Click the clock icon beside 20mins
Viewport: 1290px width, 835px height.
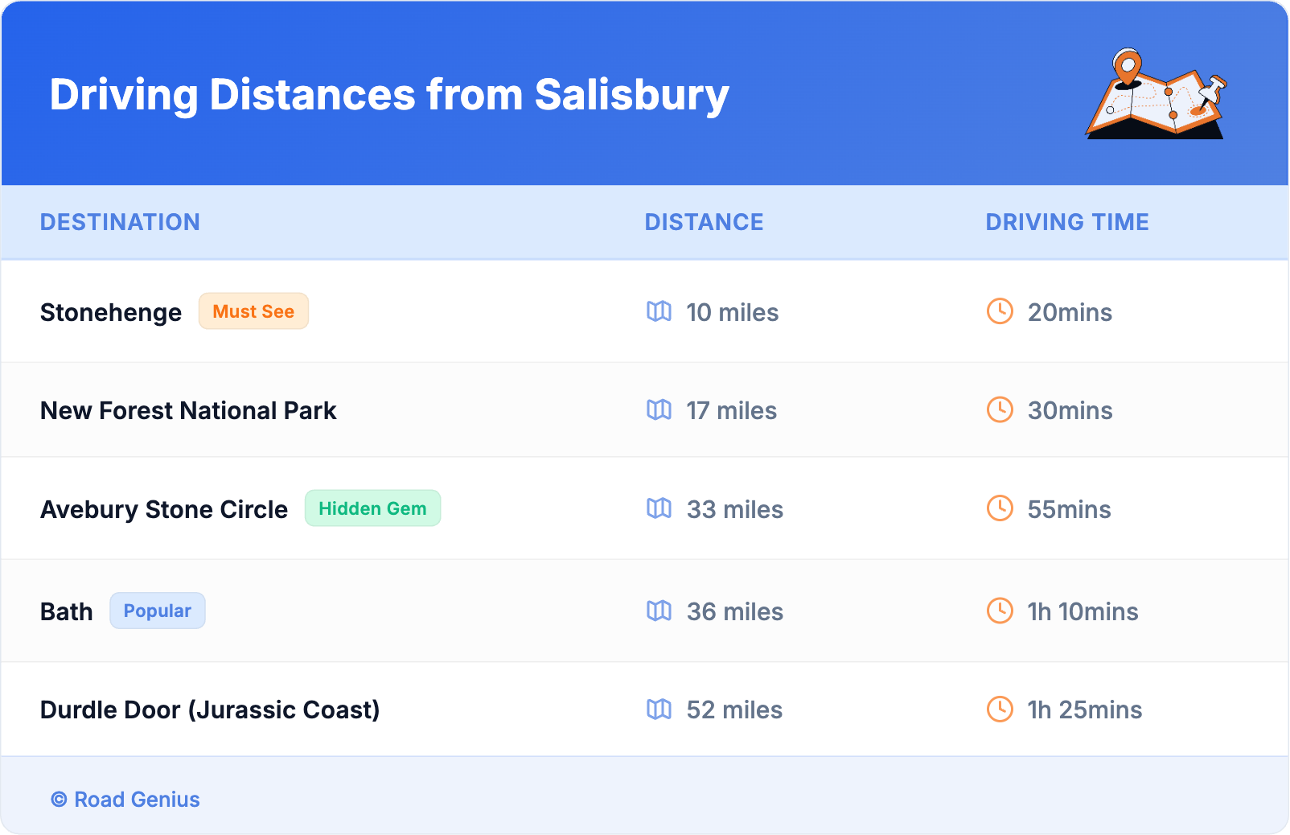[x=1000, y=311]
